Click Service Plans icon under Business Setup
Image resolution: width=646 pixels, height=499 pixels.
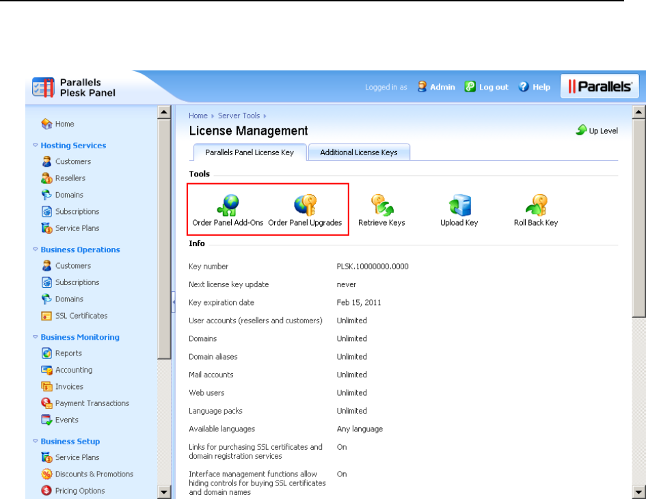[46, 457]
